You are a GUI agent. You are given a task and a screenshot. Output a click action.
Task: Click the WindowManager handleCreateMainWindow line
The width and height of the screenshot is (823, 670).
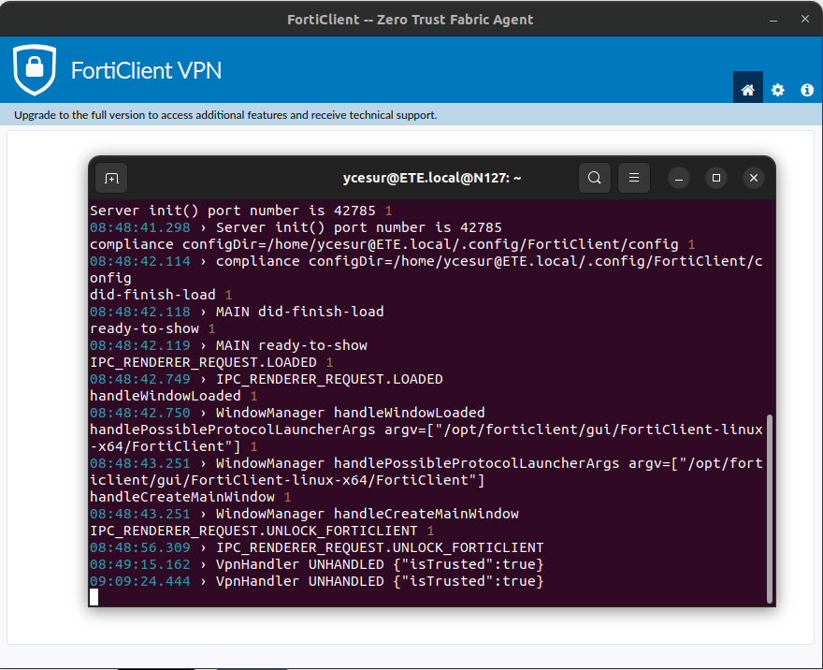coord(304,514)
